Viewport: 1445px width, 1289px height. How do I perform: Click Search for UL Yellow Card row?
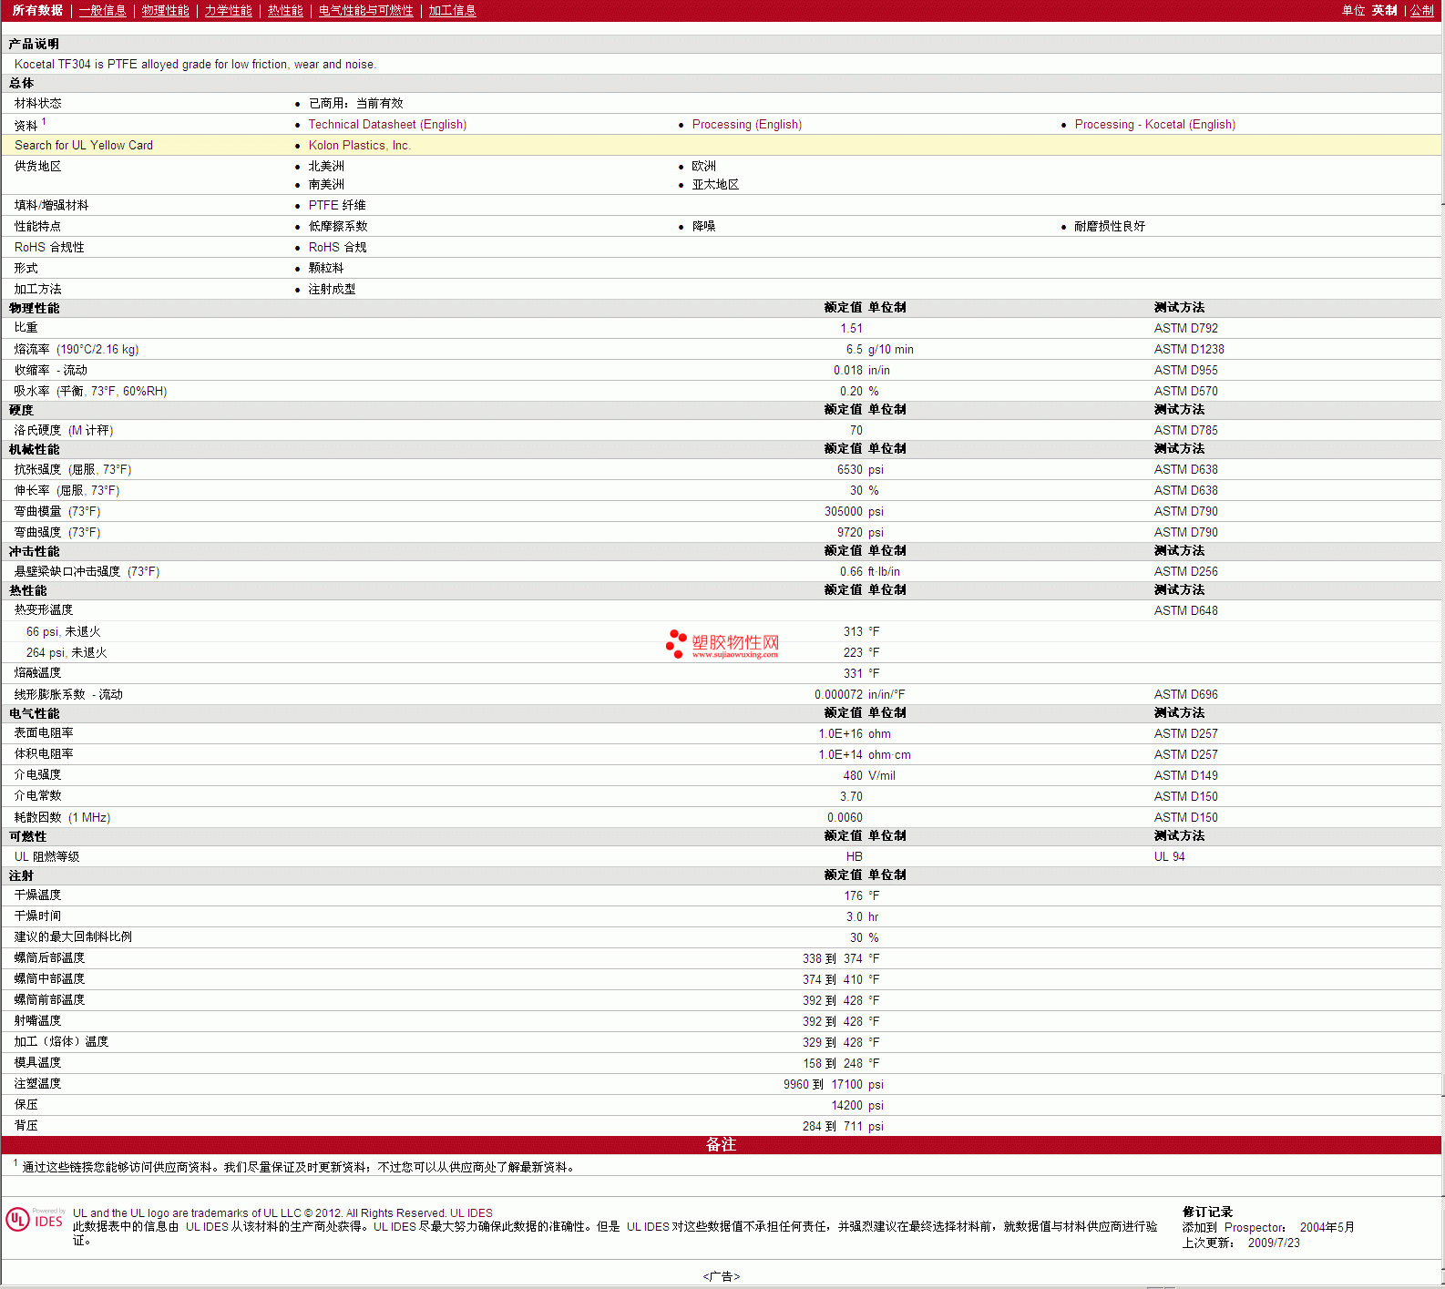tap(84, 146)
